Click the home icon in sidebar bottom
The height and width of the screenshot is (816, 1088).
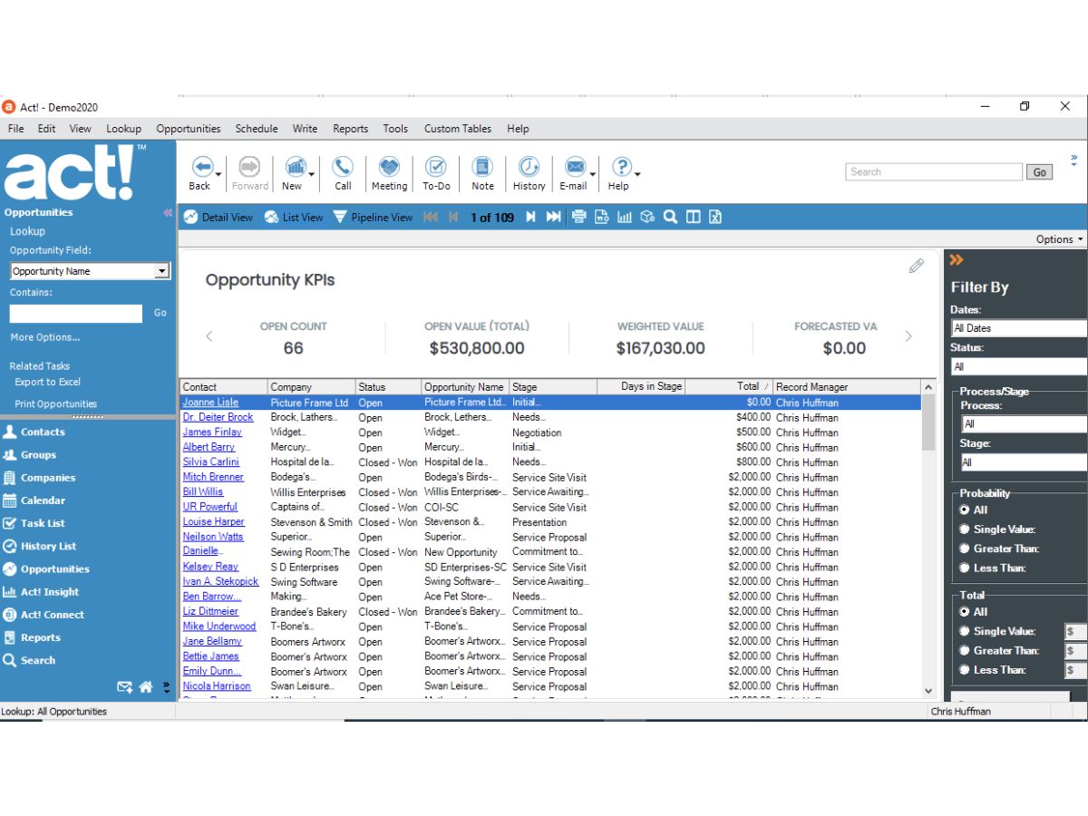pyautogui.click(x=146, y=687)
